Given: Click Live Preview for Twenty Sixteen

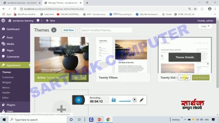Looking at the screenshot, I should coord(201,78).
